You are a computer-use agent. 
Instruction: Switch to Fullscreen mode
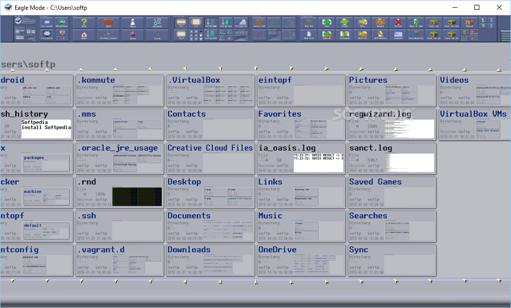click(47, 35)
